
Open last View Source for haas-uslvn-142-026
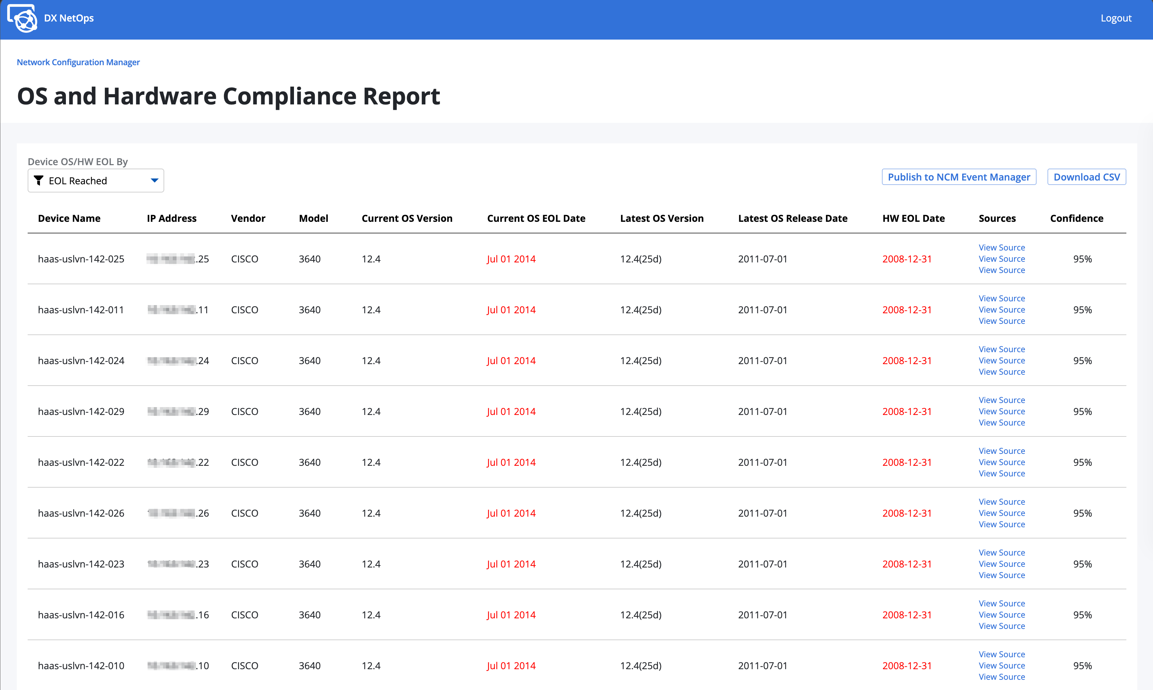(x=1001, y=524)
